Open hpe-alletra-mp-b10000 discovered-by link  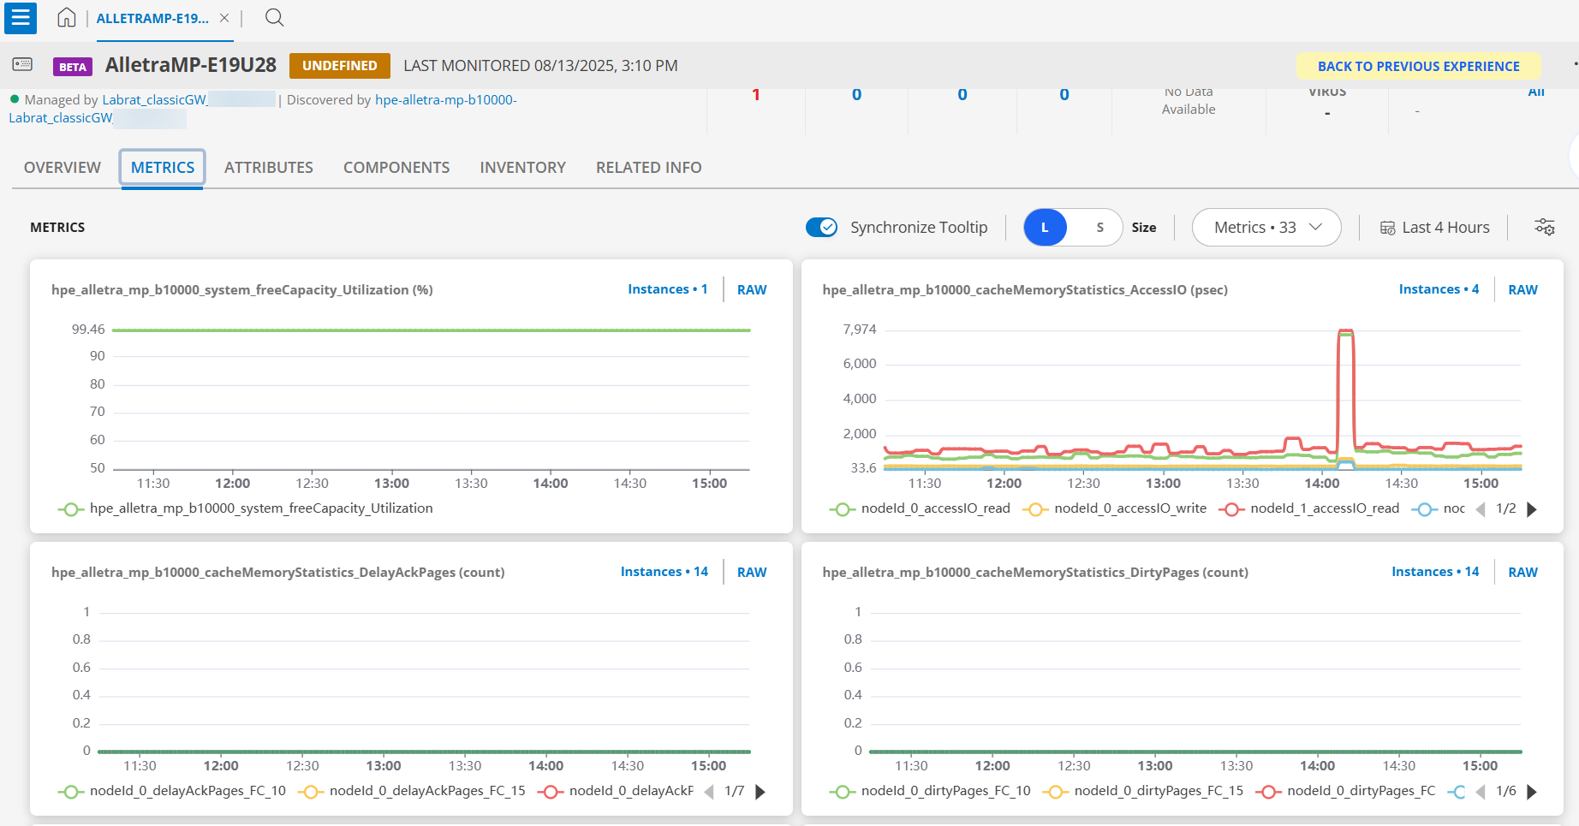point(445,99)
